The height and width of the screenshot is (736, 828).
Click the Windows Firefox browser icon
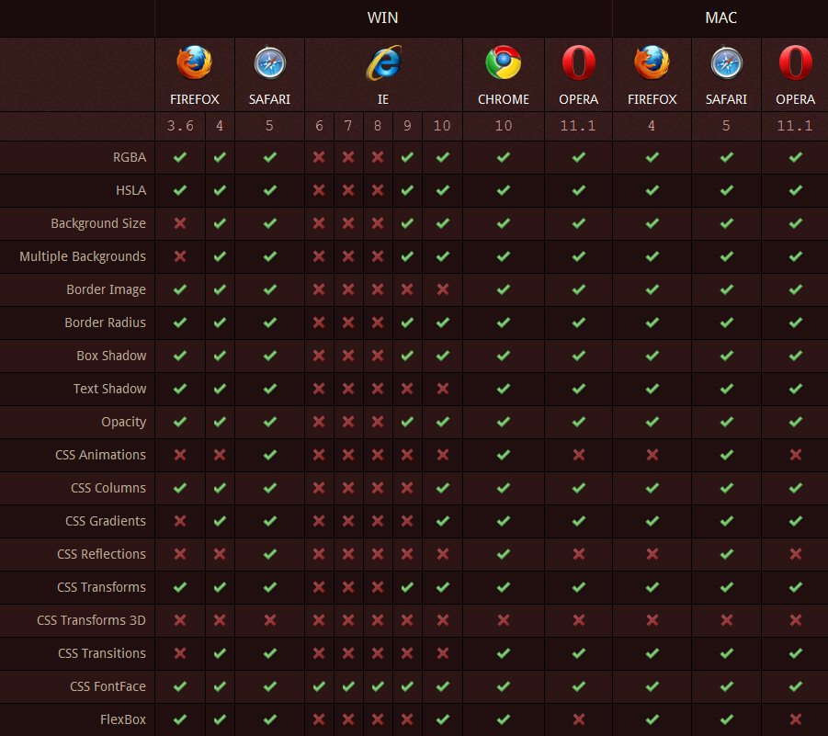(x=194, y=63)
